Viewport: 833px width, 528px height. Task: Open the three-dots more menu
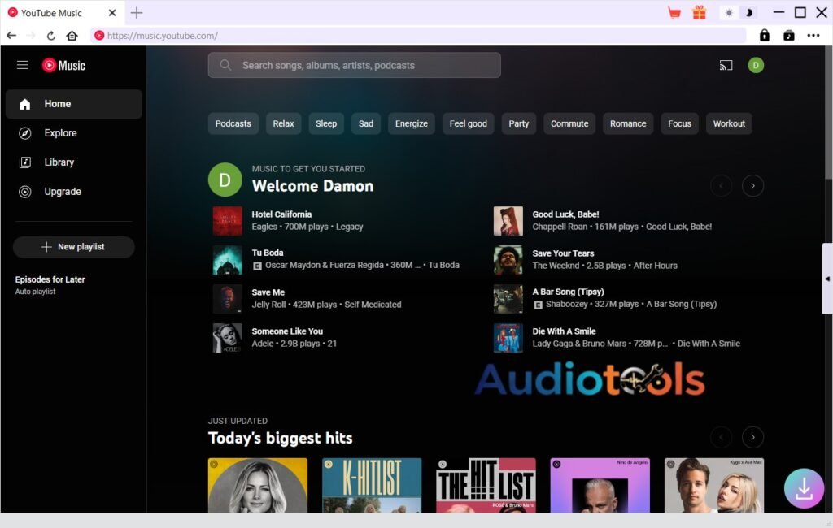pos(813,36)
